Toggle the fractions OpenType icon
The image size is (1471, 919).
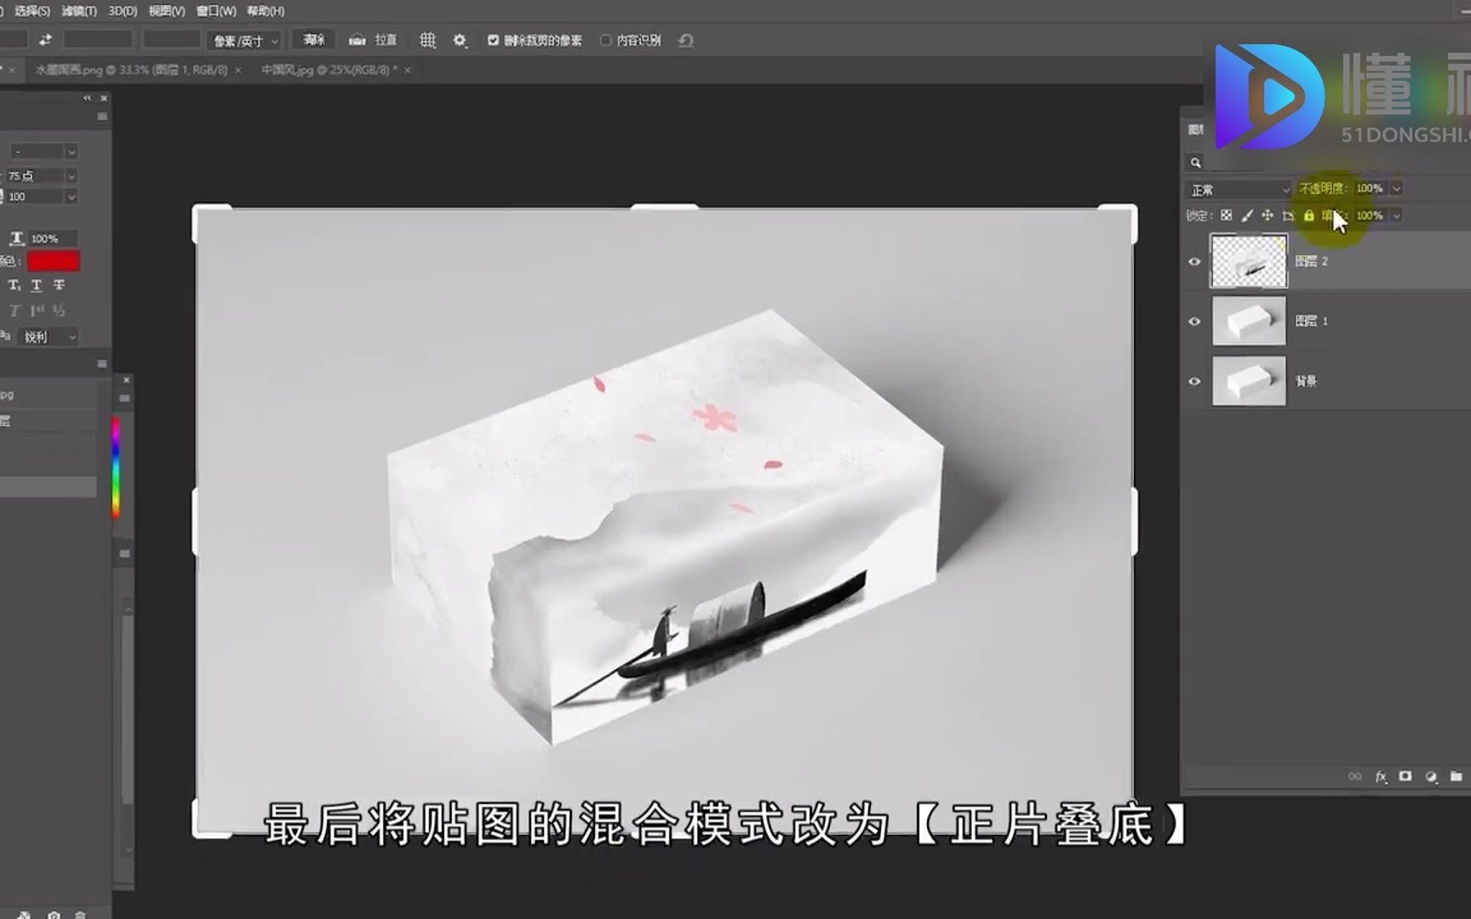click(x=59, y=311)
